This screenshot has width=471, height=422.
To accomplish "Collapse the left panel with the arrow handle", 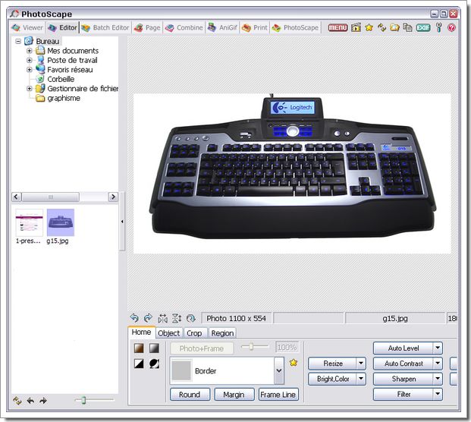I will [122, 222].
